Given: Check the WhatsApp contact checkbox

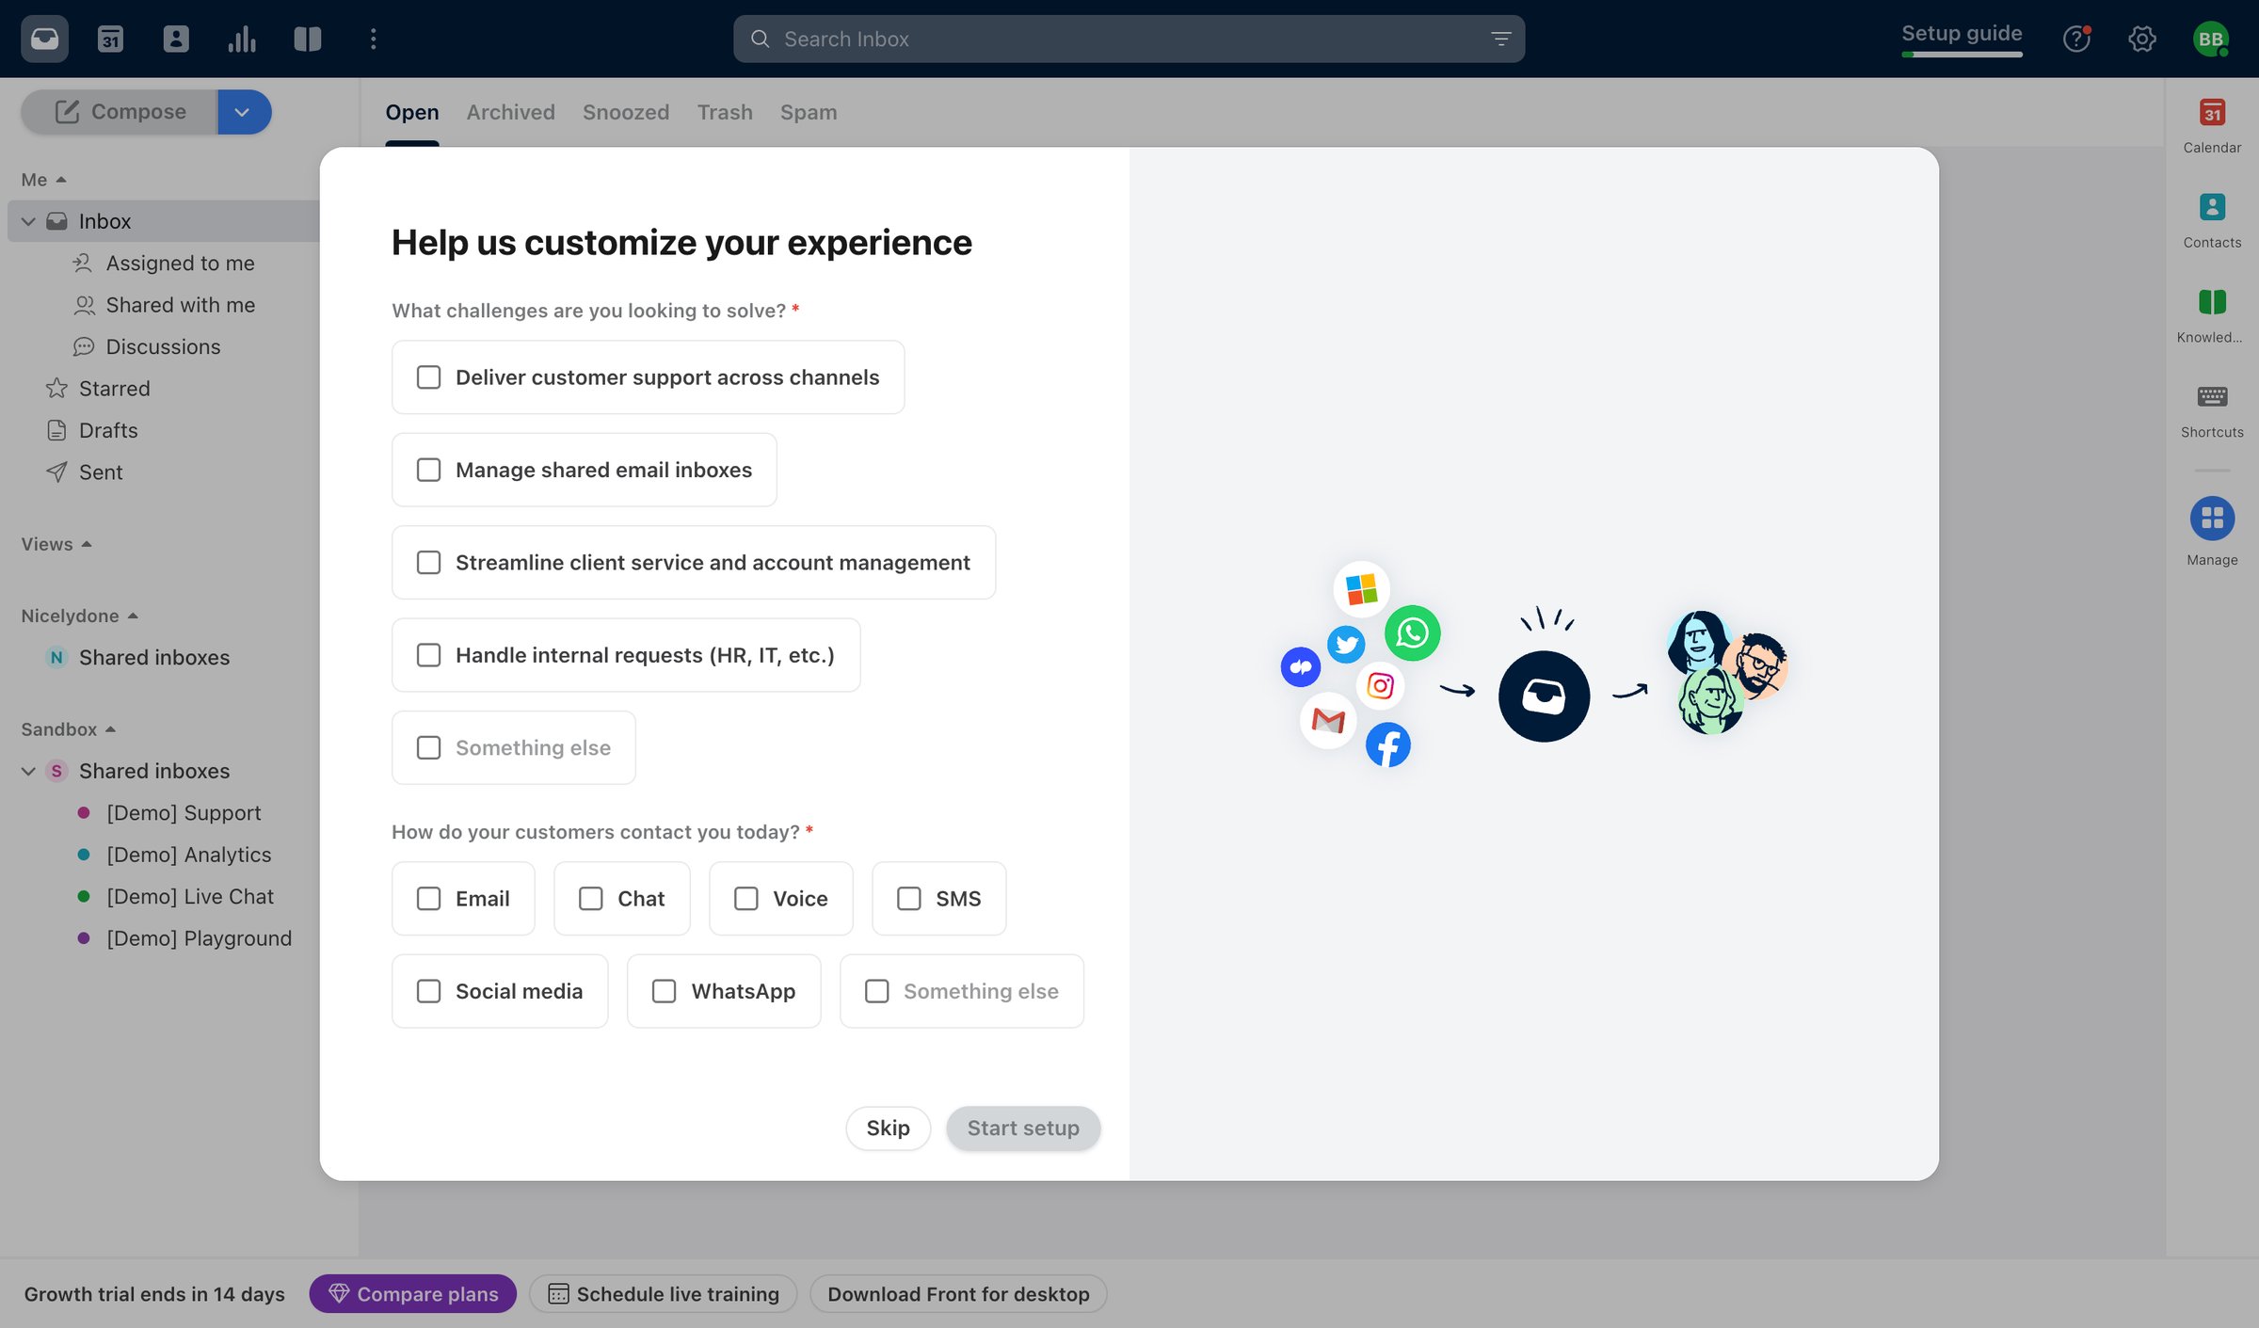Looking at the screenshot, I should pyautogui.click(x=664, y=991).
